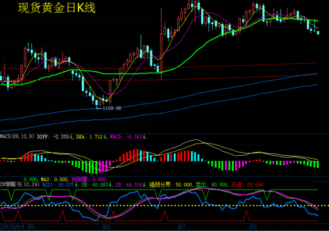This screenshot has width=329, height=231.
Task: Select the 05 month marker on time axis
Action: pyautogui.click(x=32, y=227)
